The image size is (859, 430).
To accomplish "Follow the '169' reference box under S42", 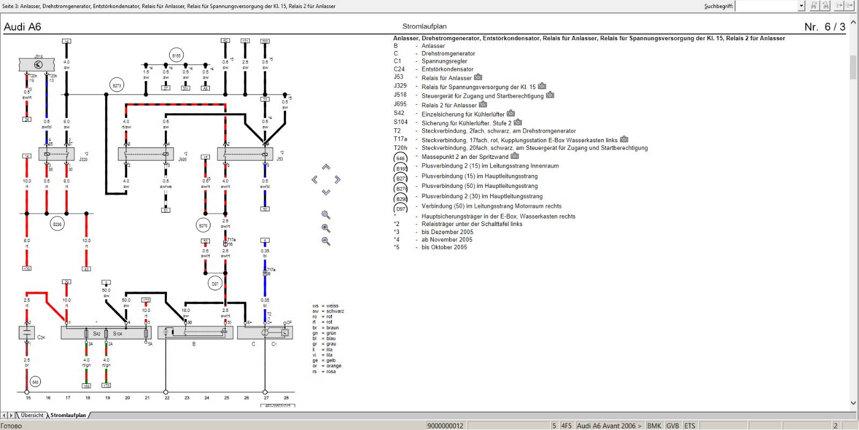I will point(86,385).
